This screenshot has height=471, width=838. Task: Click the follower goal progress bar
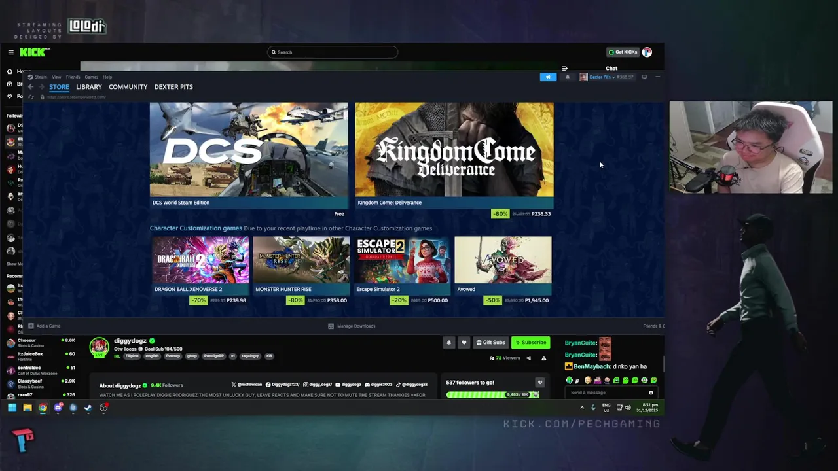pos(492,394)
